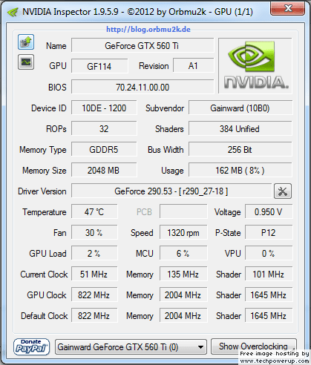The height and width of the screenshot is (365, 311).
Task: Click the Default Clock row Shader 1645 MHz
Action: tap(269, 315)
